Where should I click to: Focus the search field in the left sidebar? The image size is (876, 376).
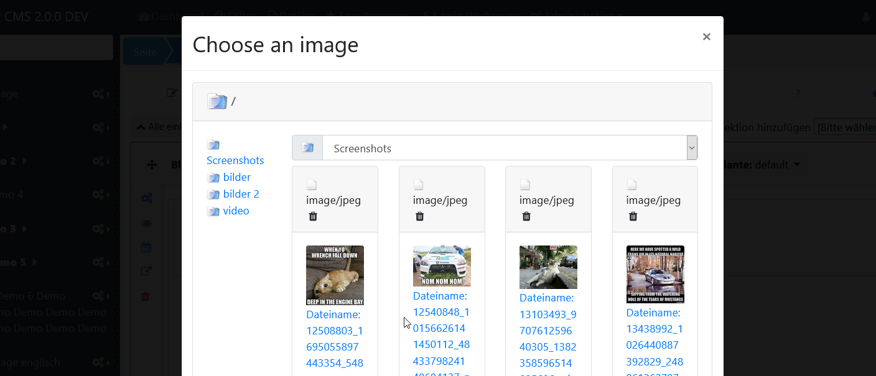pyautogui.click(x=56, y=47)
